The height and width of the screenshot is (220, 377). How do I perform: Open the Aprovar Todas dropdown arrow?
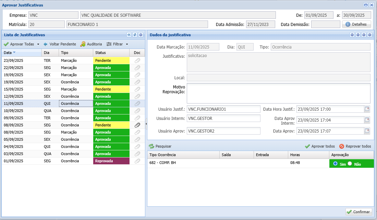click(38, 44)
